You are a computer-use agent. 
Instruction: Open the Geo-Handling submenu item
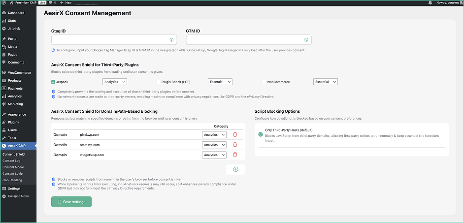point(12,180)
